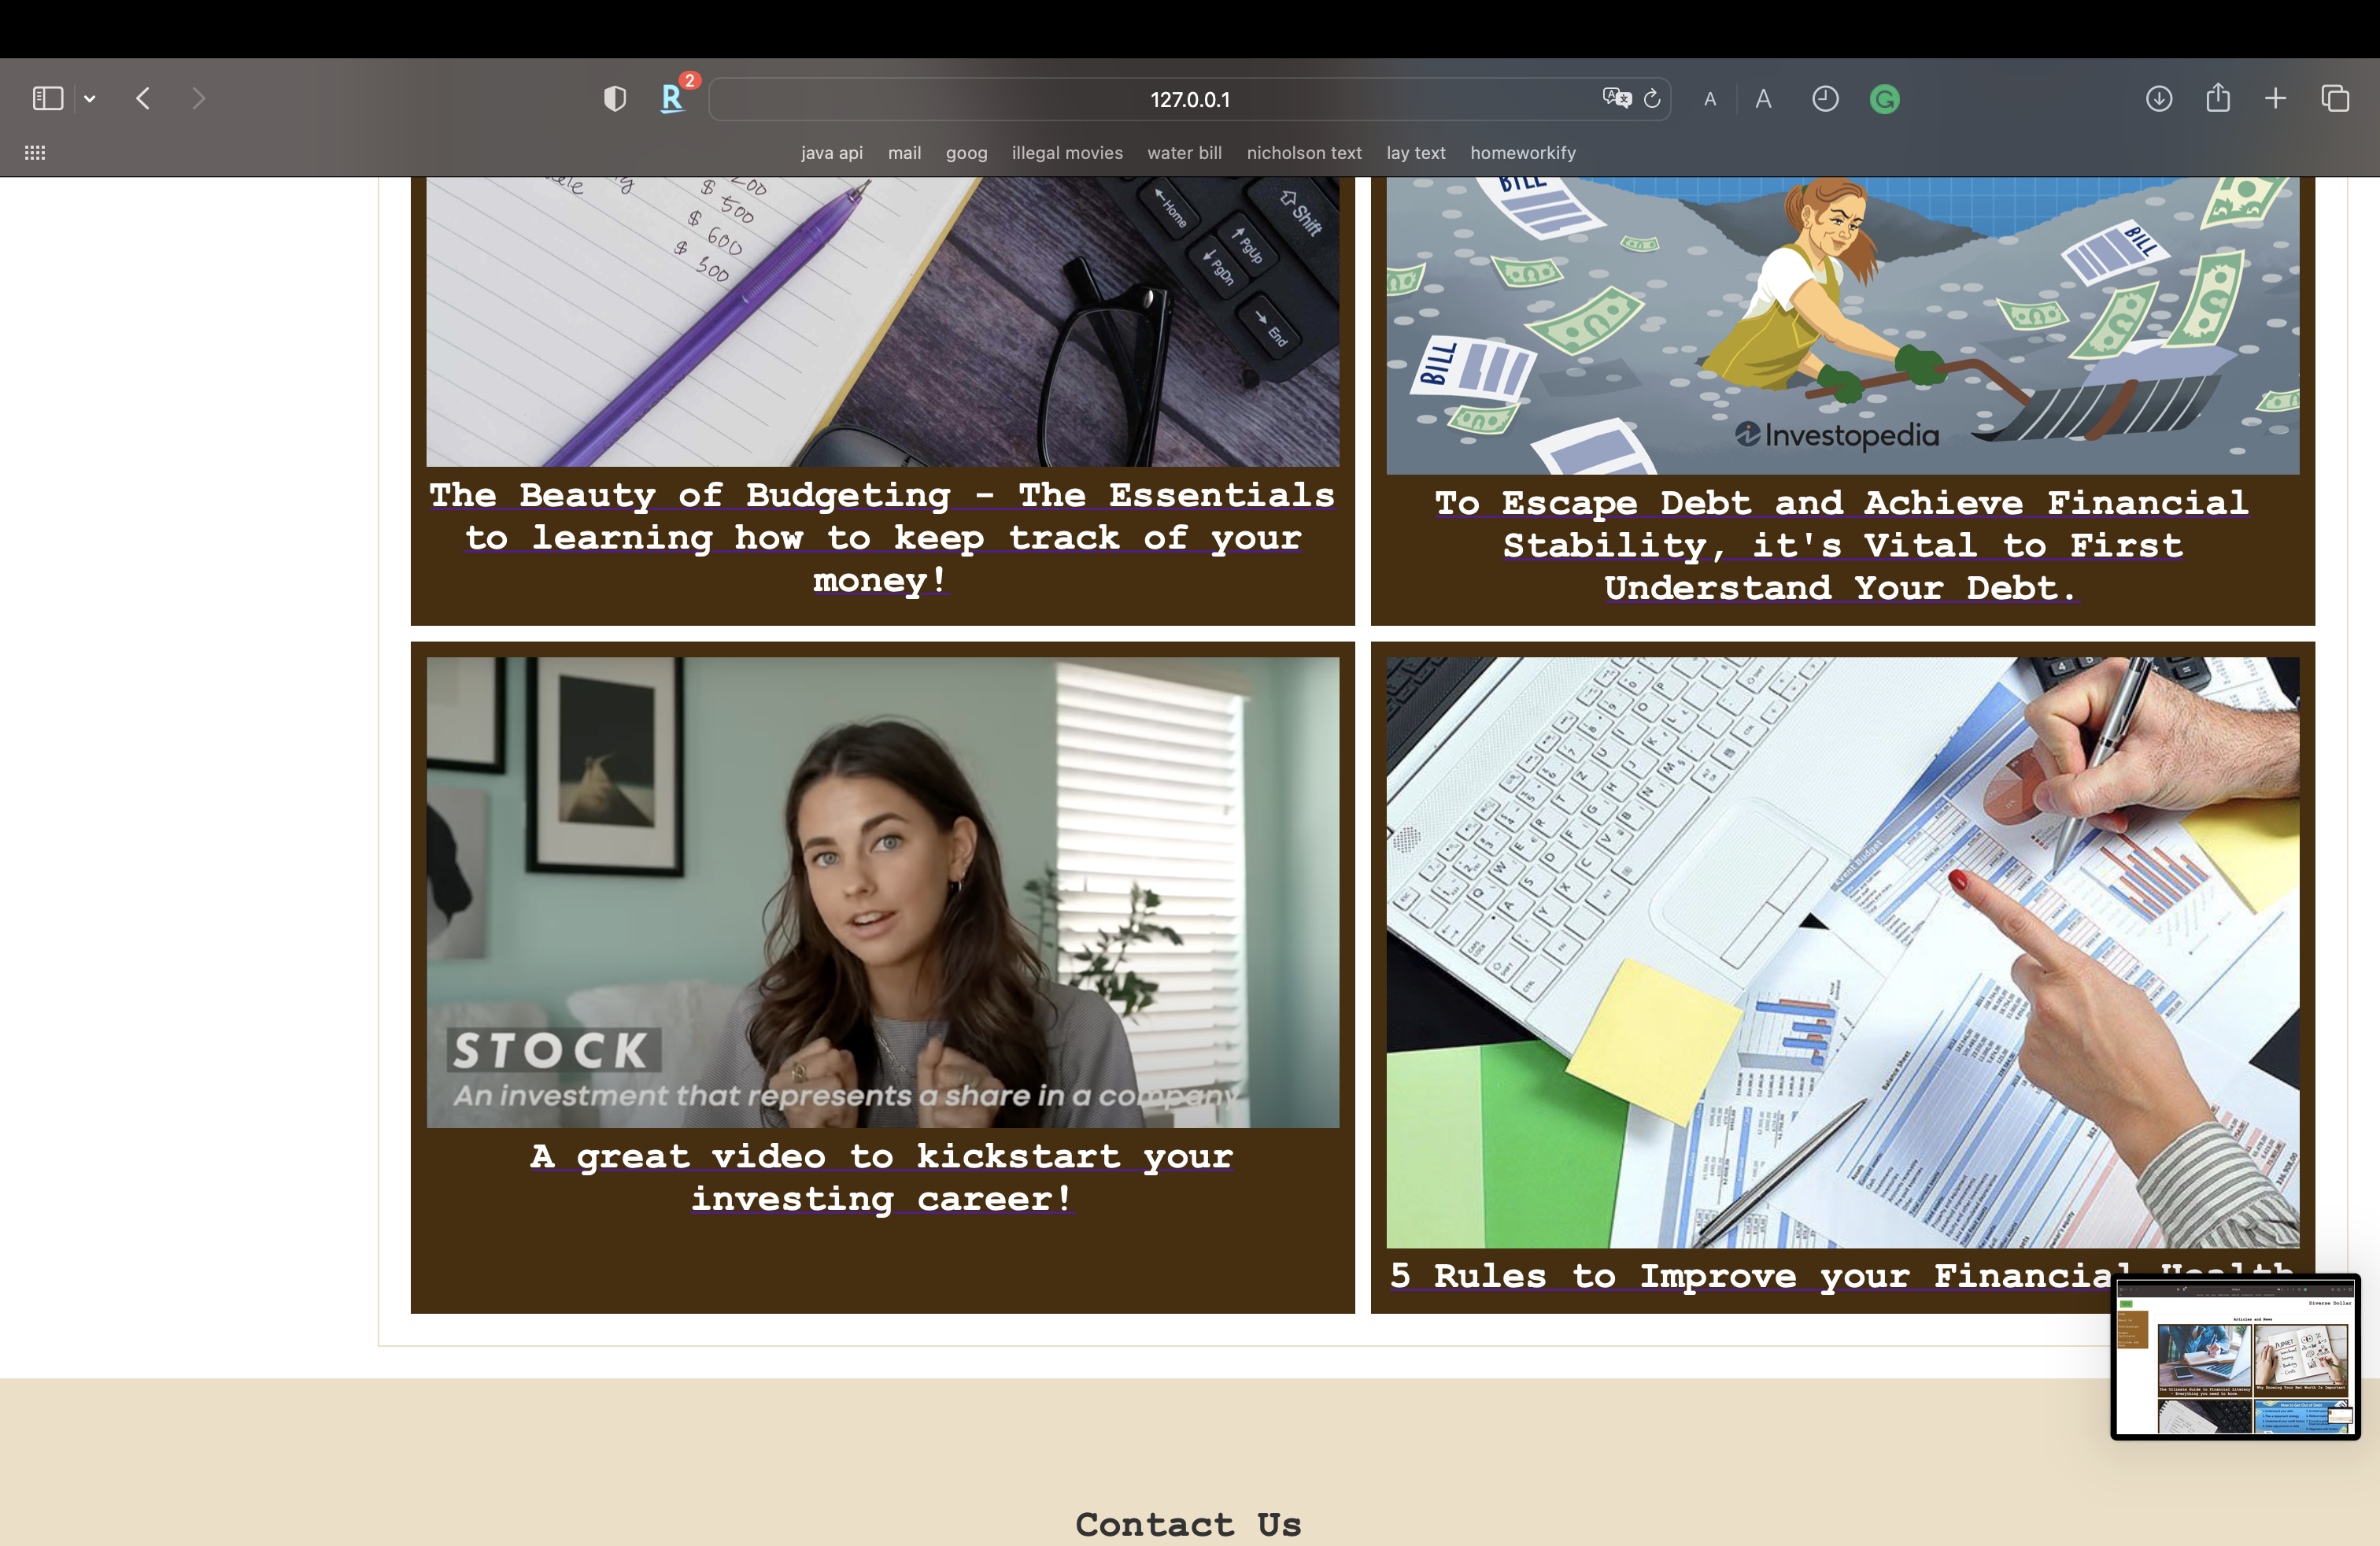This screenshot has width=2380, height=1546.
Task: Show the tab overview
Action: click(2335, 98)
